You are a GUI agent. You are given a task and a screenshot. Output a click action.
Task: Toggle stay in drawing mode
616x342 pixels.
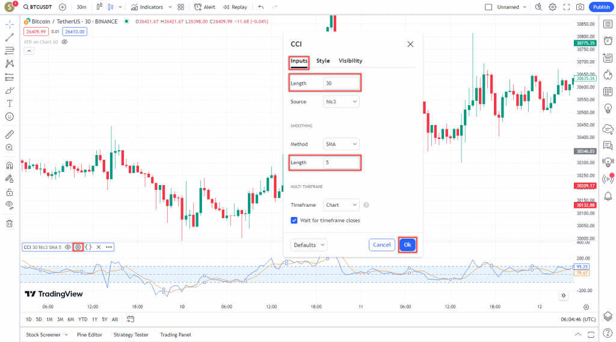pyautogui.click(x=10, y=179)
